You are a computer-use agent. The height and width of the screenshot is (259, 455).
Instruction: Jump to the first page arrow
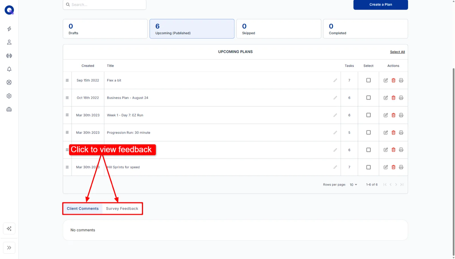tap(385, 184)
